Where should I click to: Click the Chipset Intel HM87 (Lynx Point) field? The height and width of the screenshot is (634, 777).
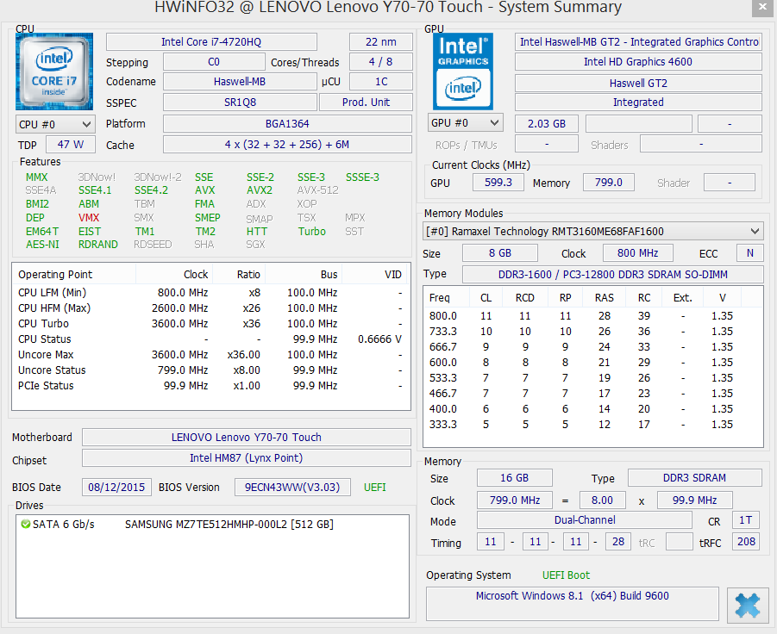click(x=247, y=457)
